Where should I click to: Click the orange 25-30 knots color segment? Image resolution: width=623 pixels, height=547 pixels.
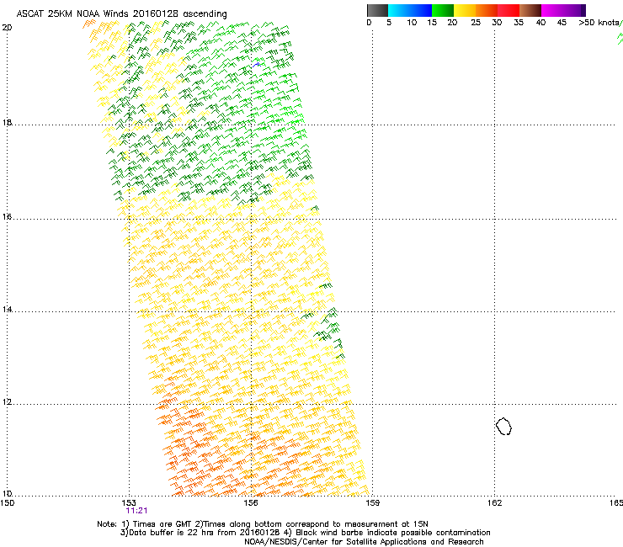pos(487,10)
